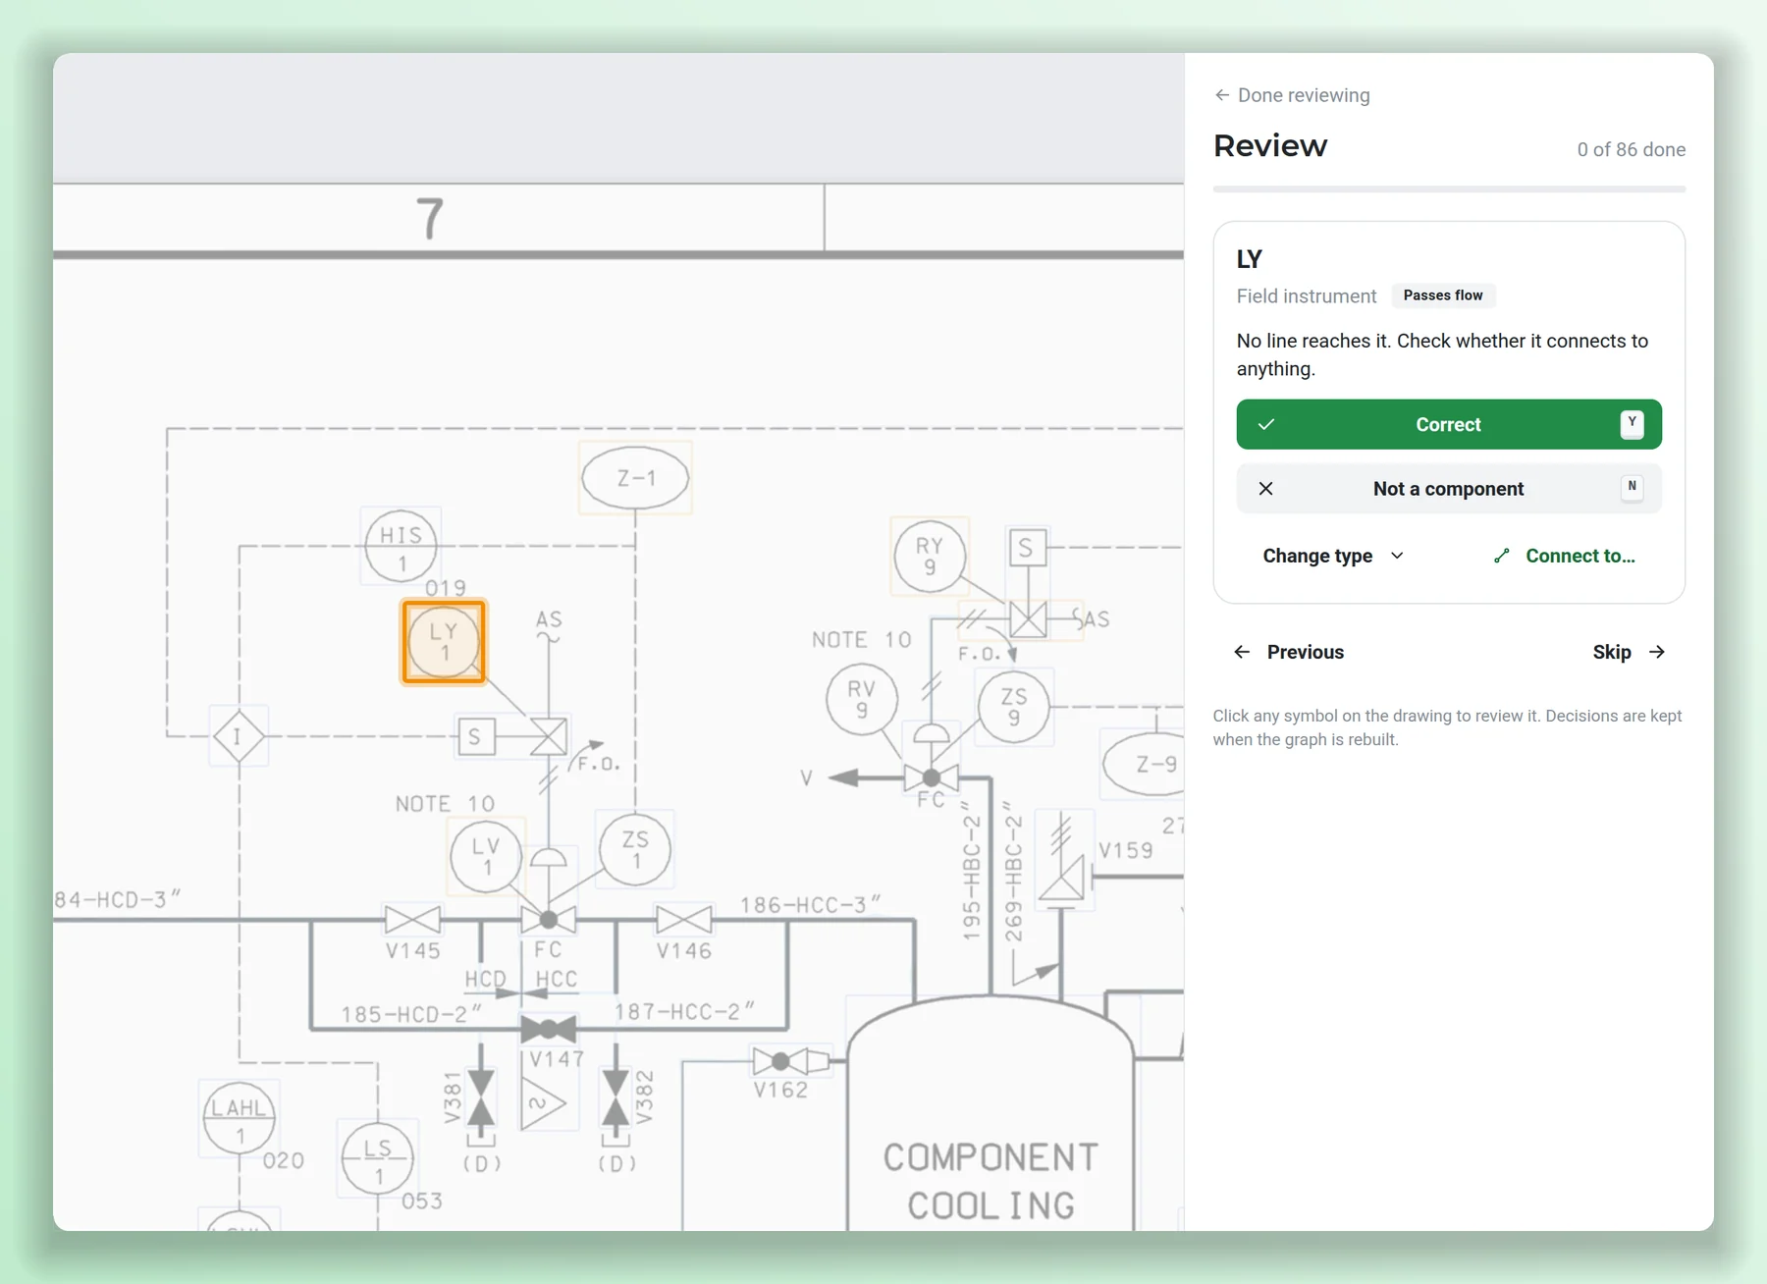The height and width of the screenshot is (1284, 1767).
Task: Click the review progress bar
Action: [1449, 188]
